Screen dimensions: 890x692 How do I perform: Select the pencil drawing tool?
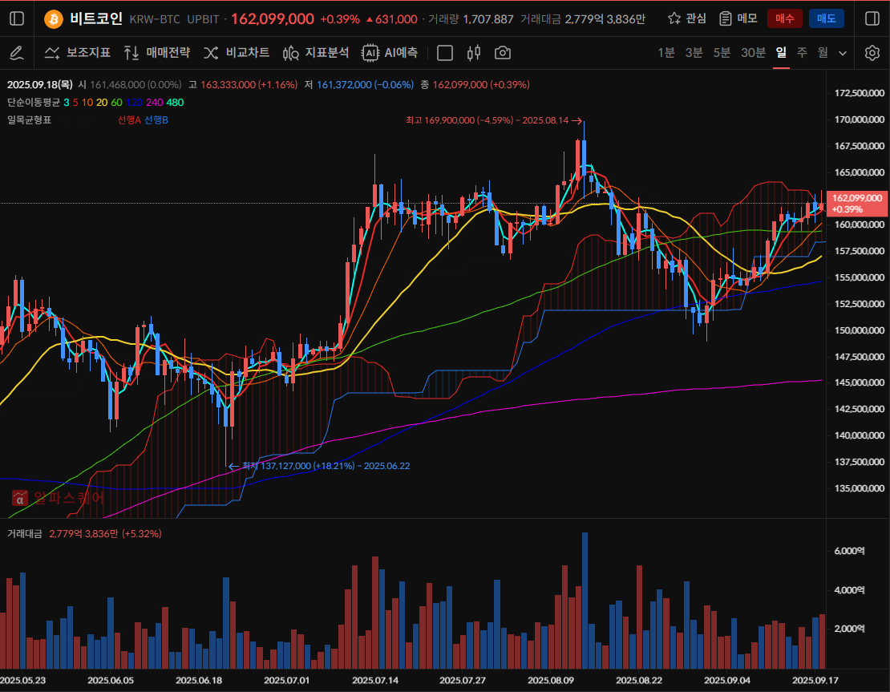(x=17, y=53)
